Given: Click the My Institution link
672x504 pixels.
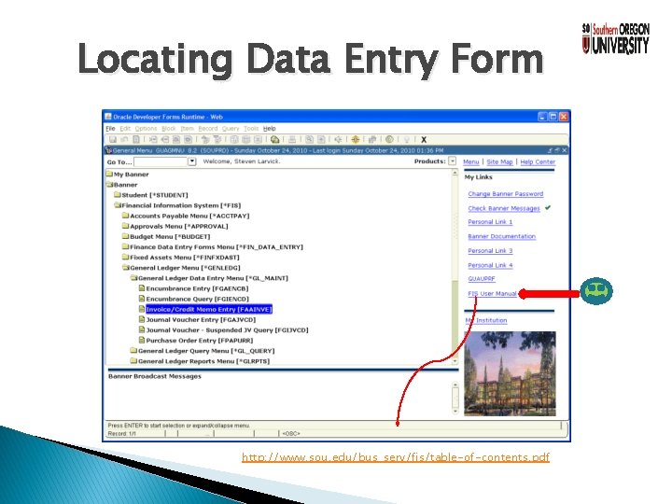Looking at the screenshot, I should pyautogui.click(x=486, y=320).
